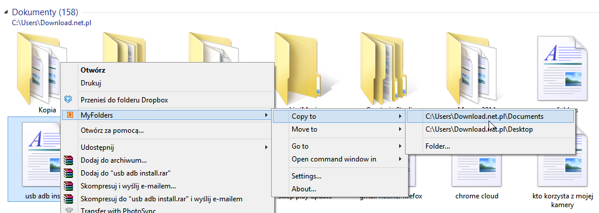This screenshot has height=213, width=599.
Task: Click WinRAR icon beside Skompresuj i wyślij e-mailem
Action: click(68, 186)
